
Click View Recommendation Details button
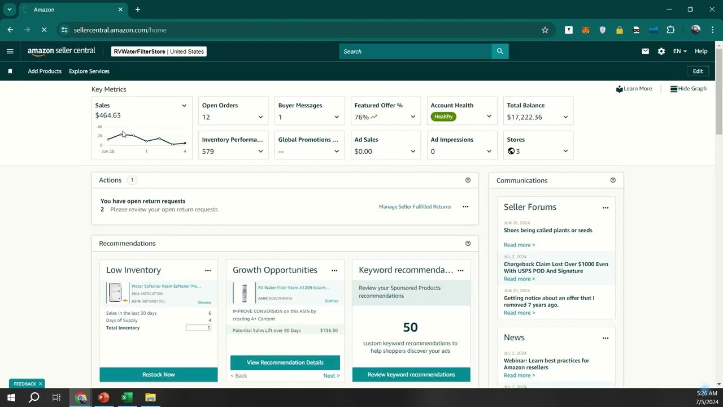(285, 362)
